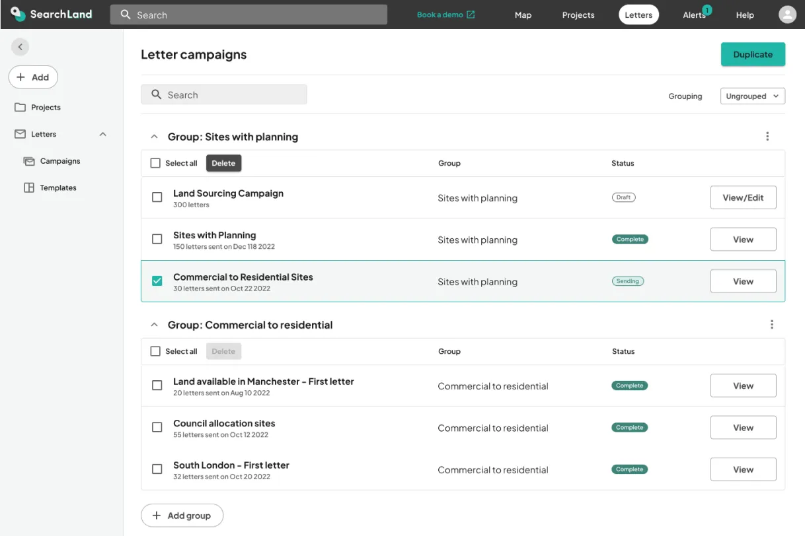Open the Templates section in the sidebar
This screenshot has height=536, width=805.
pyautogui.click(x=59, y=187)
